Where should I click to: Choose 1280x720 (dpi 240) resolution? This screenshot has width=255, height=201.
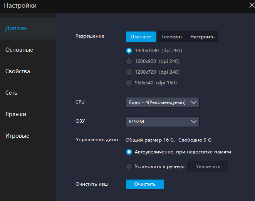coord(129,72)
